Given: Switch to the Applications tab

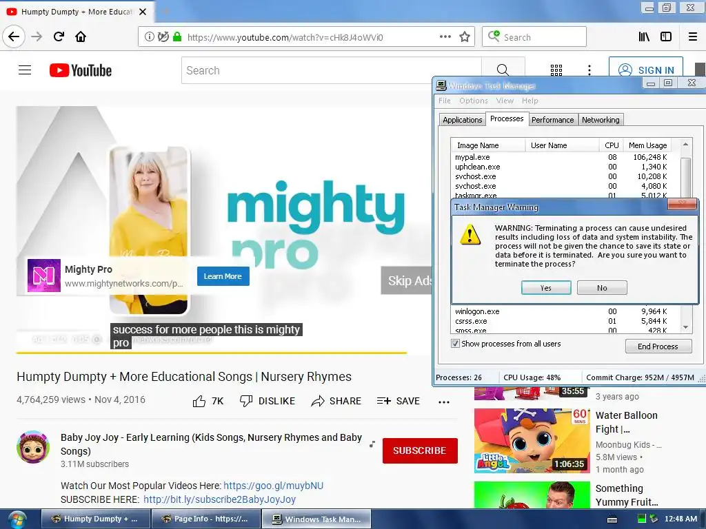Looking at the screenshot, I should point(462,120).
